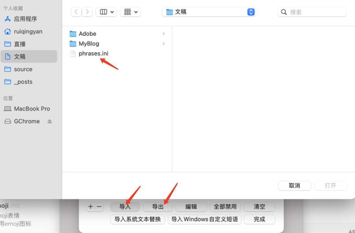Go back with the left chevron button

click(76, 12)
